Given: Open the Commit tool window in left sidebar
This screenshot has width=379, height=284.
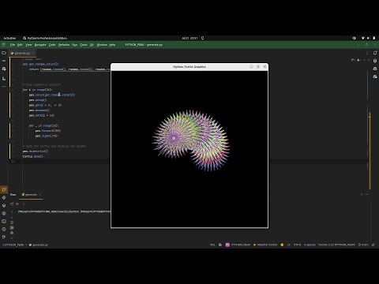Looking at the screenshot, I should point(4,61).
